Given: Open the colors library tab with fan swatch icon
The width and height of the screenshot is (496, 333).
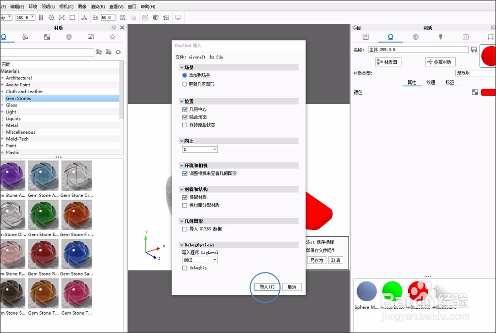Looking at the screenshot, I should [25, 37].
